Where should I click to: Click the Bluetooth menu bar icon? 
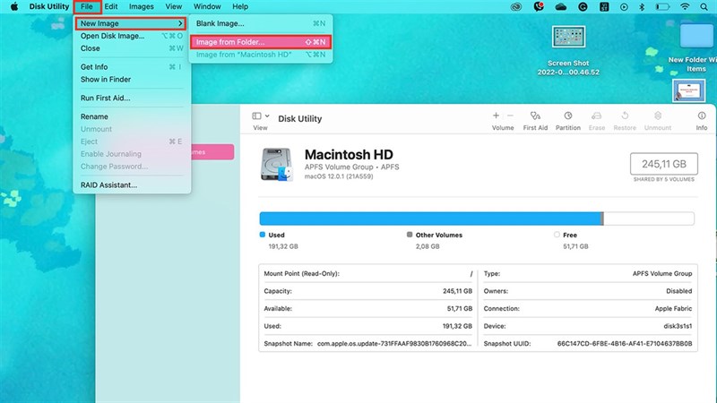coord(642,7)
